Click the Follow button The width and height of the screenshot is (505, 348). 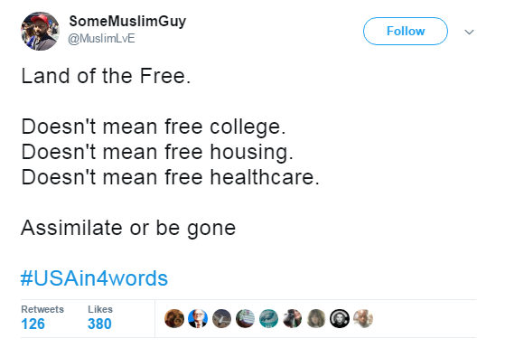(406, 32)
